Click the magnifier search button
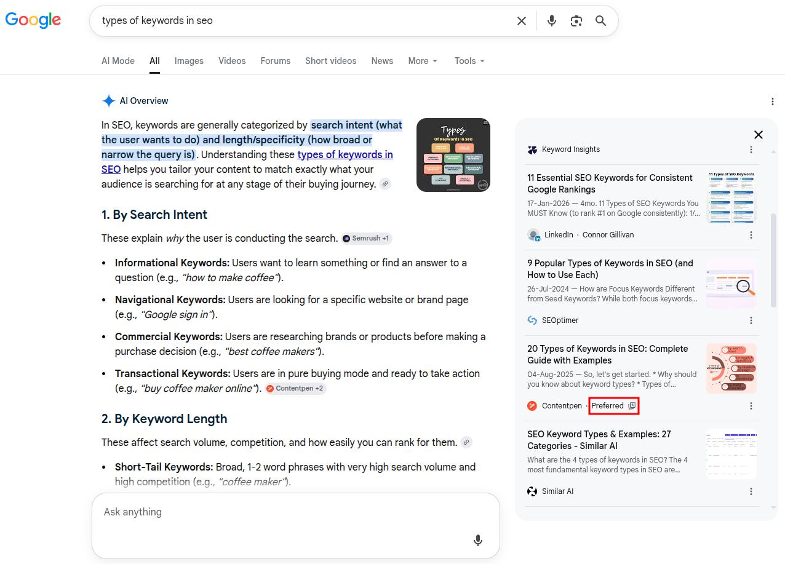 601,21
